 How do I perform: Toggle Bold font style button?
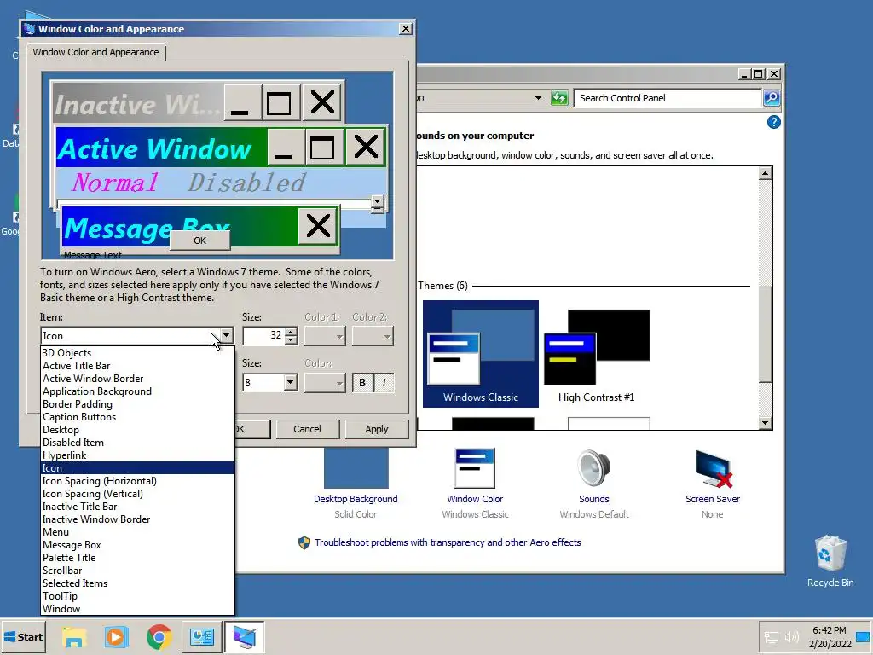click(x=362, y=383)
